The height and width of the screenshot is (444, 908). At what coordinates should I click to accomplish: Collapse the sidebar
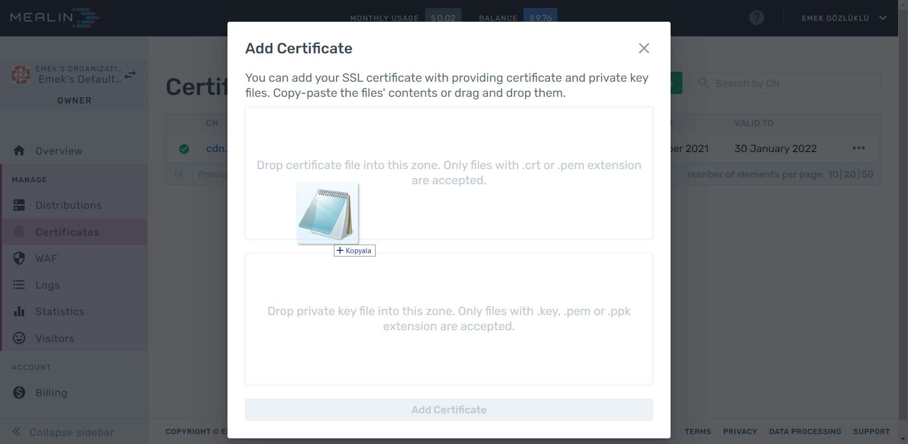point(63,432)
